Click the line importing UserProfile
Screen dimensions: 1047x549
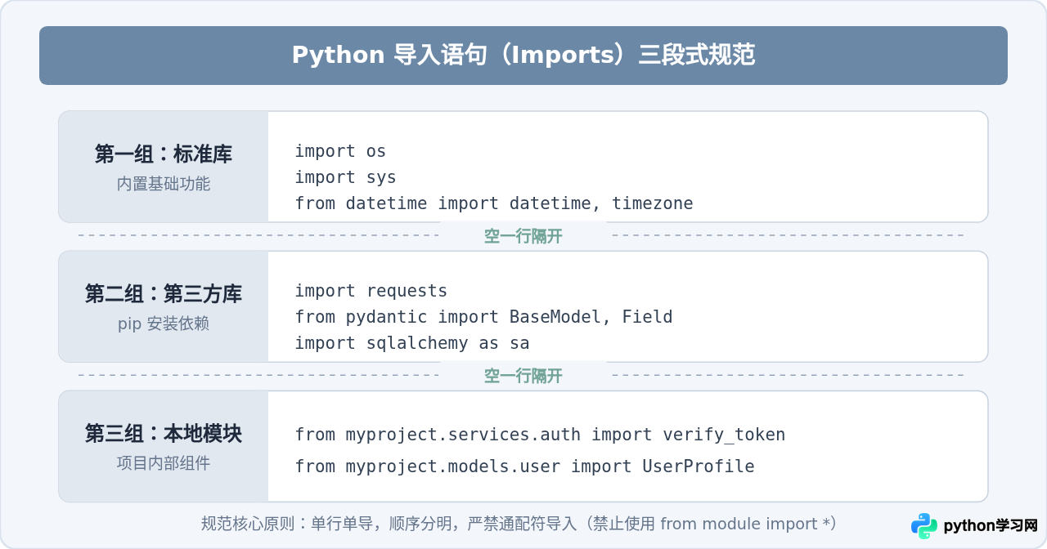pyautogui.click(x=524, y=466)
